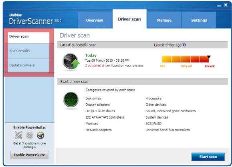Click the 'Monitors' category
The image size is (232, 167).
click(x=92, y=123)
